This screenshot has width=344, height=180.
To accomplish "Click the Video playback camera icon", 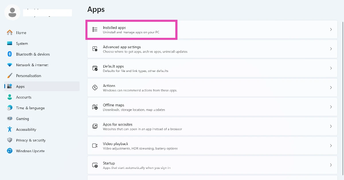I will pos(95,145).
